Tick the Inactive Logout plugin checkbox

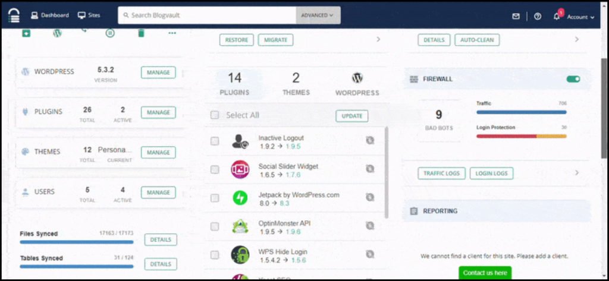[x=215, y=141]
